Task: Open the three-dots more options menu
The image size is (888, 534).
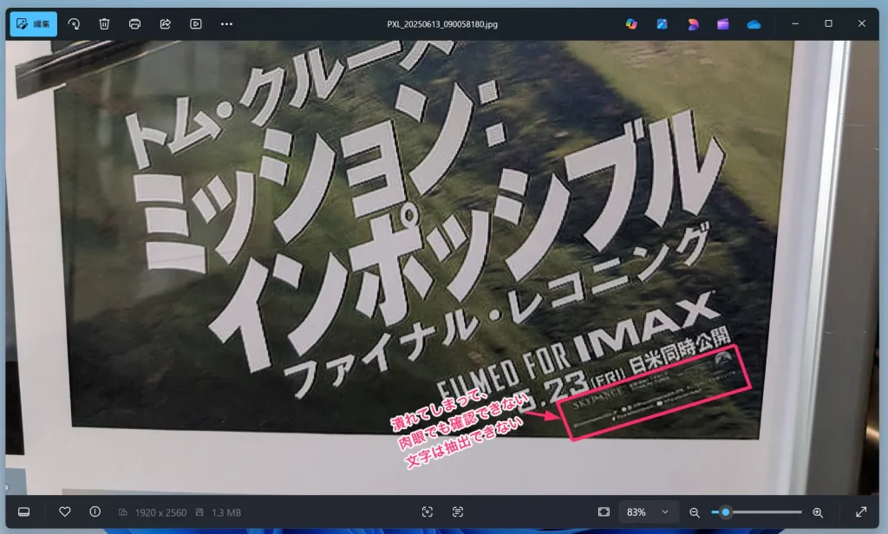Action: [226, 23]
